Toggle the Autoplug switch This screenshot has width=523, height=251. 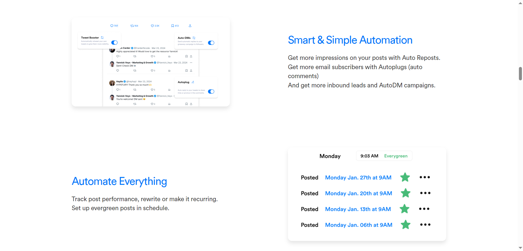(211, 91)
